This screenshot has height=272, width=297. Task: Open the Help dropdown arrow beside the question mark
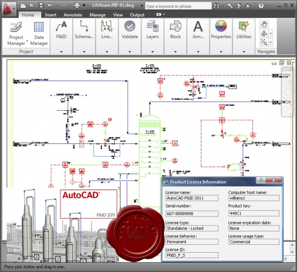[x=268, y=6]
